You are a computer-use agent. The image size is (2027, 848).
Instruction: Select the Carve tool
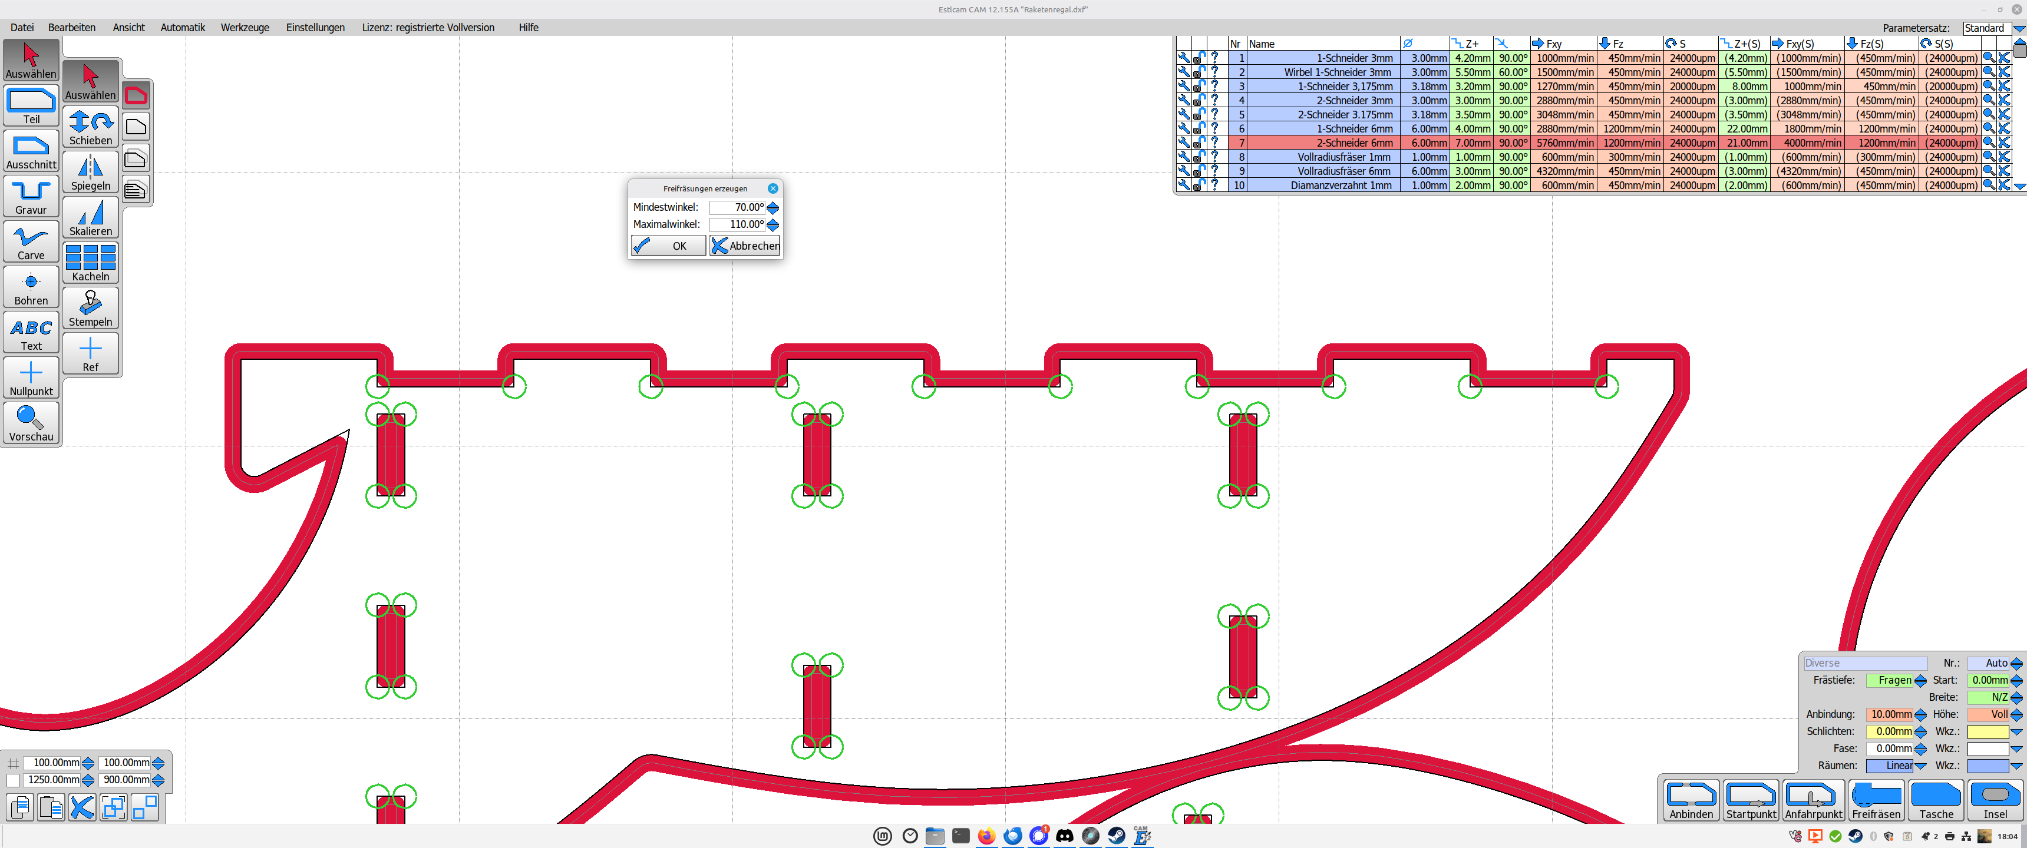[31, 242]
